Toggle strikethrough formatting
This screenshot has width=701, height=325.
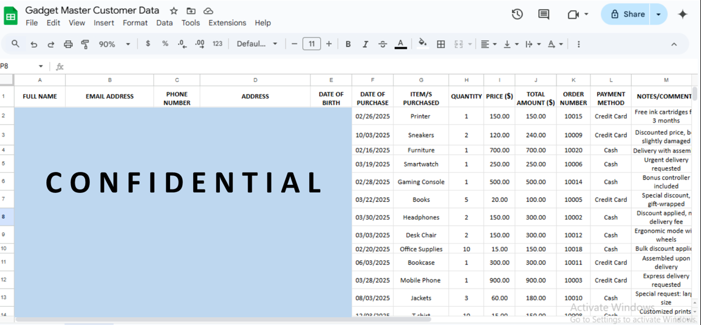tap(383, 44)
